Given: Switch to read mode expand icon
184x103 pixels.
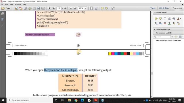Looking at the screenshot, I should pos(113,8).
